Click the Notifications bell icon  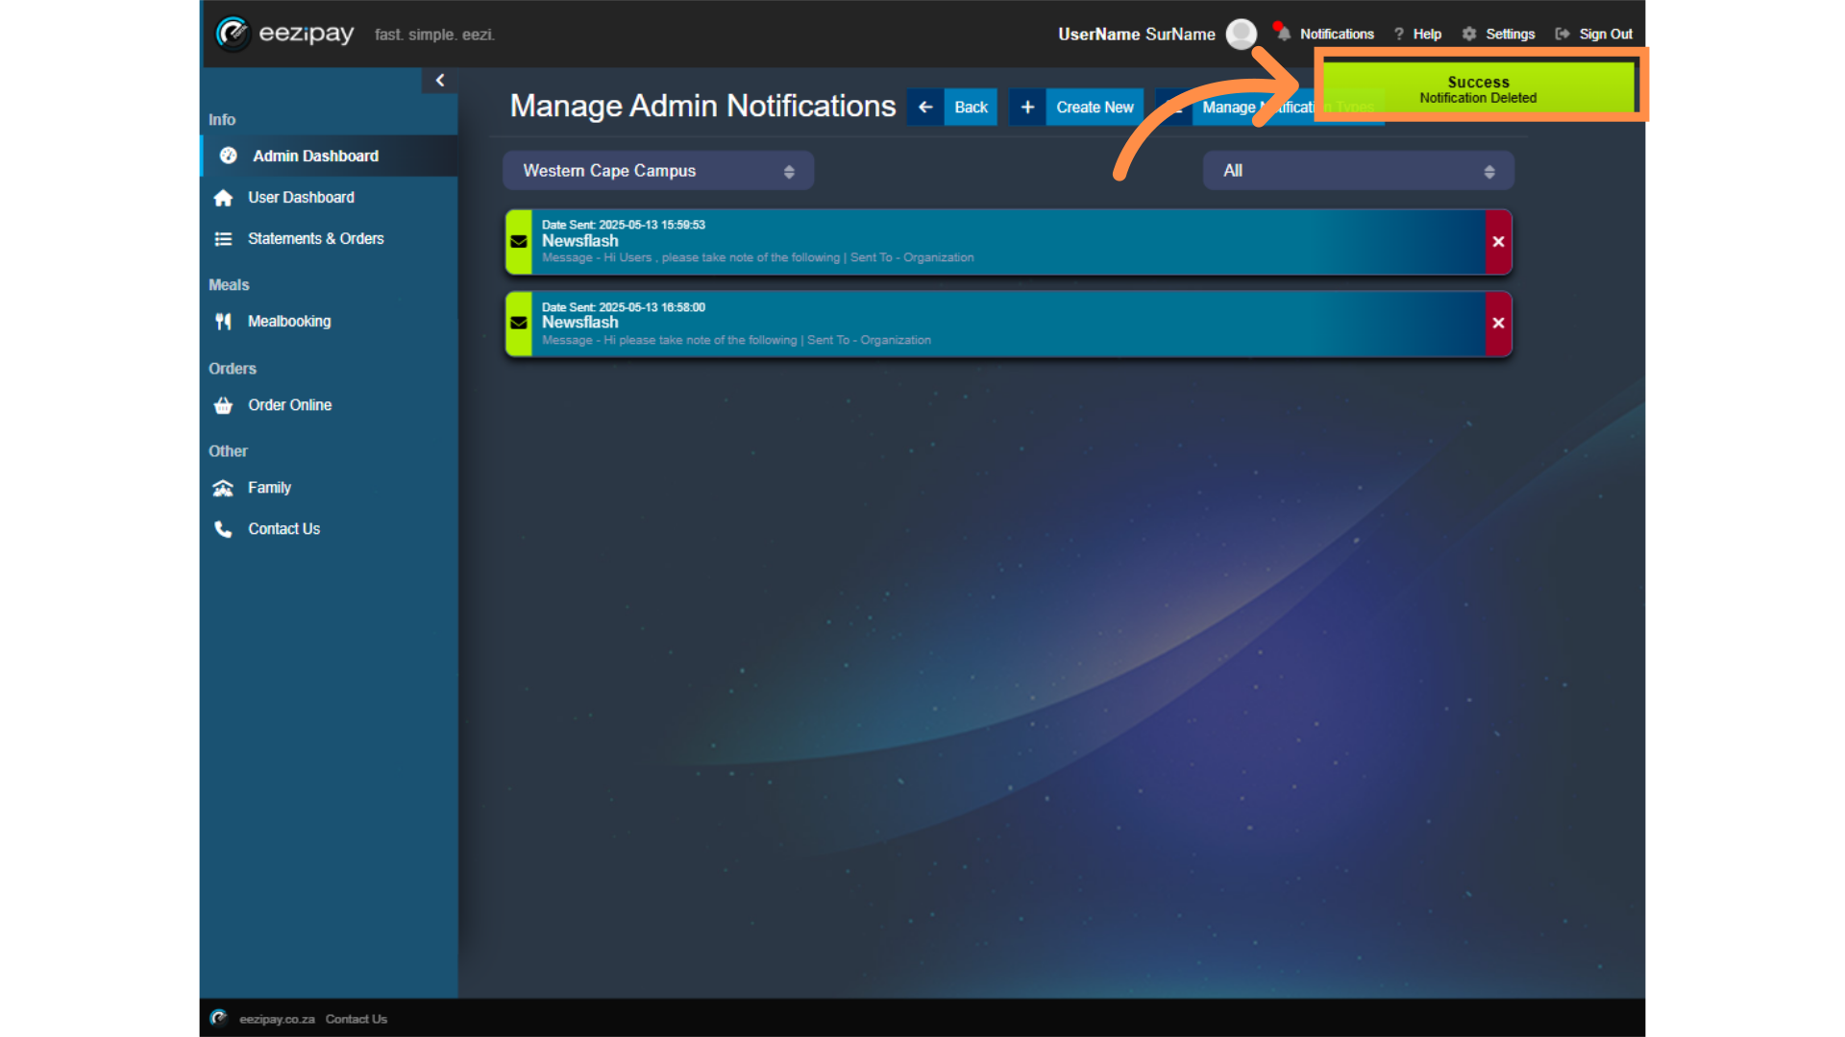1283,33
